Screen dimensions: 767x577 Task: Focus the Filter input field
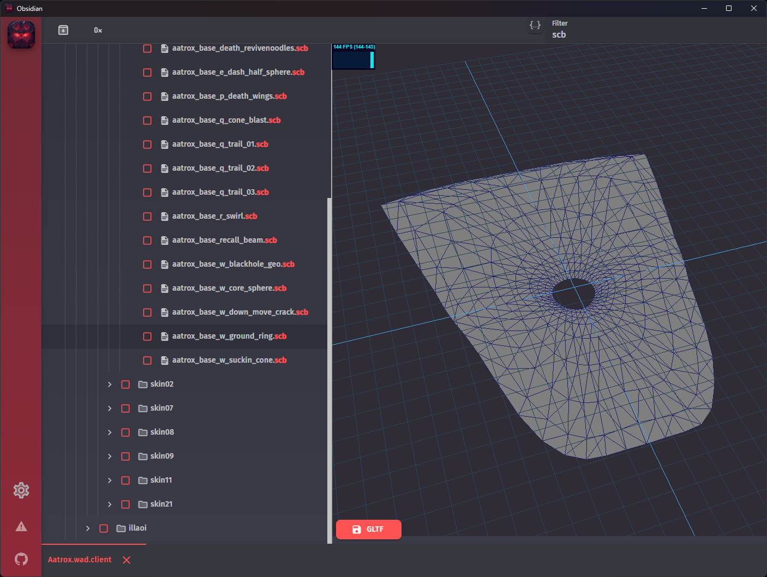click(x=655, y=30)
